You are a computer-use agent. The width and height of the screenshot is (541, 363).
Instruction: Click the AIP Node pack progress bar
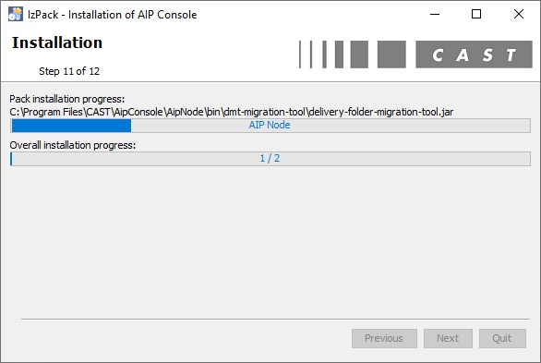point(270,126)
